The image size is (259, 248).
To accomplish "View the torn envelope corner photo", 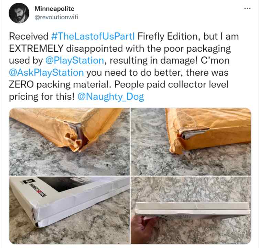I will [x=69, y=142].
